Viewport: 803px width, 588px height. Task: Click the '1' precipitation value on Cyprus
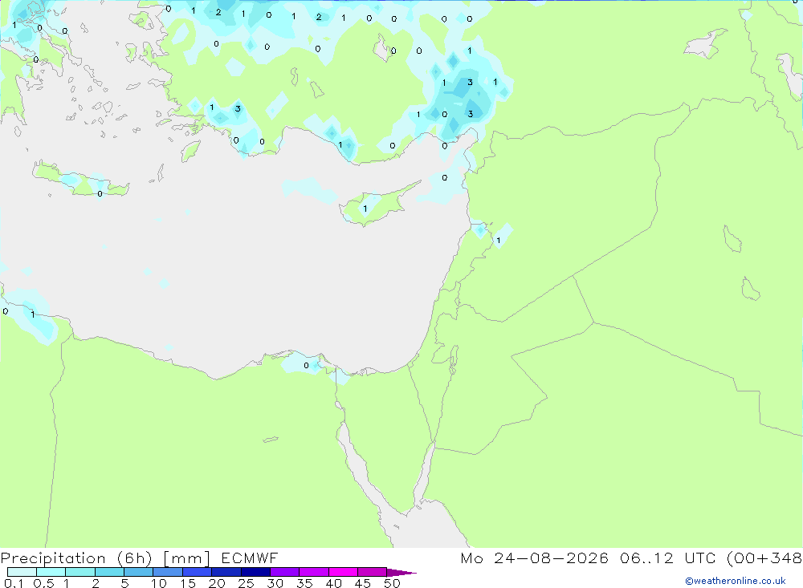[365, 209]
